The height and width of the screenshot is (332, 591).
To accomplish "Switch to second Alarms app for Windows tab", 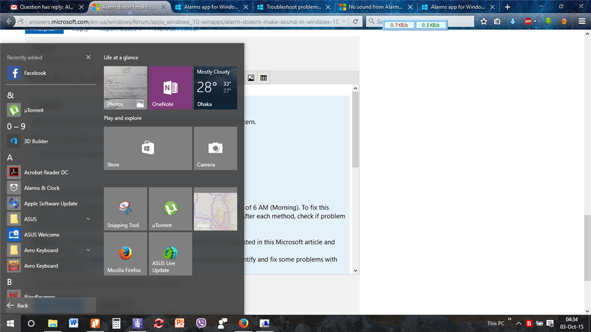I will pyautogui.click(x=211, y=7).
